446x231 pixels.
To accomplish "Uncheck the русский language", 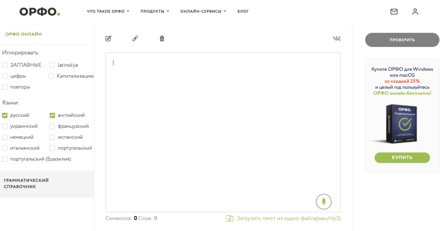I will pyautogui.click(x=5, y=115).
